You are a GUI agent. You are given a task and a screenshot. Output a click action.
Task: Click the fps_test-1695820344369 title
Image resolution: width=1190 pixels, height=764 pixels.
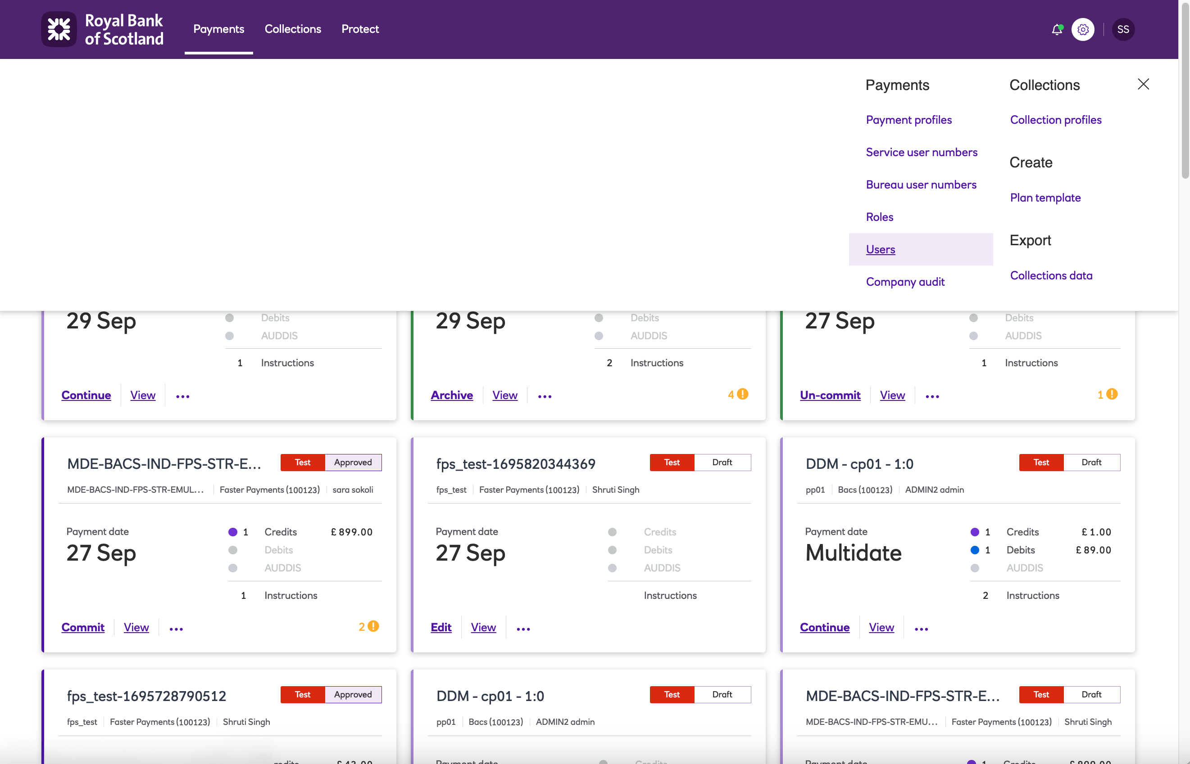516,463
